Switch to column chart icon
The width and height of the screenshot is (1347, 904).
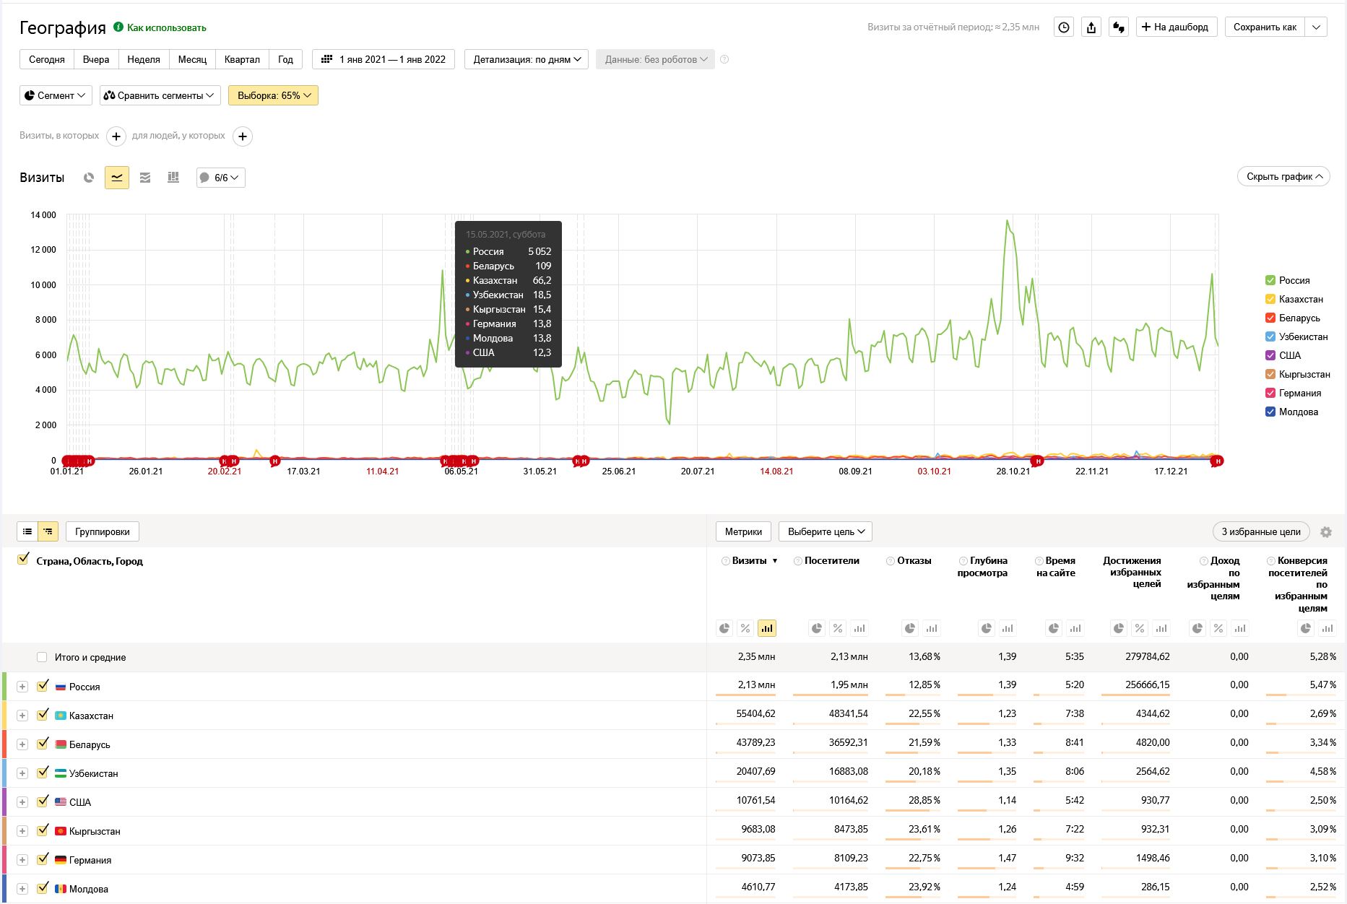click(x=173, y=178)
